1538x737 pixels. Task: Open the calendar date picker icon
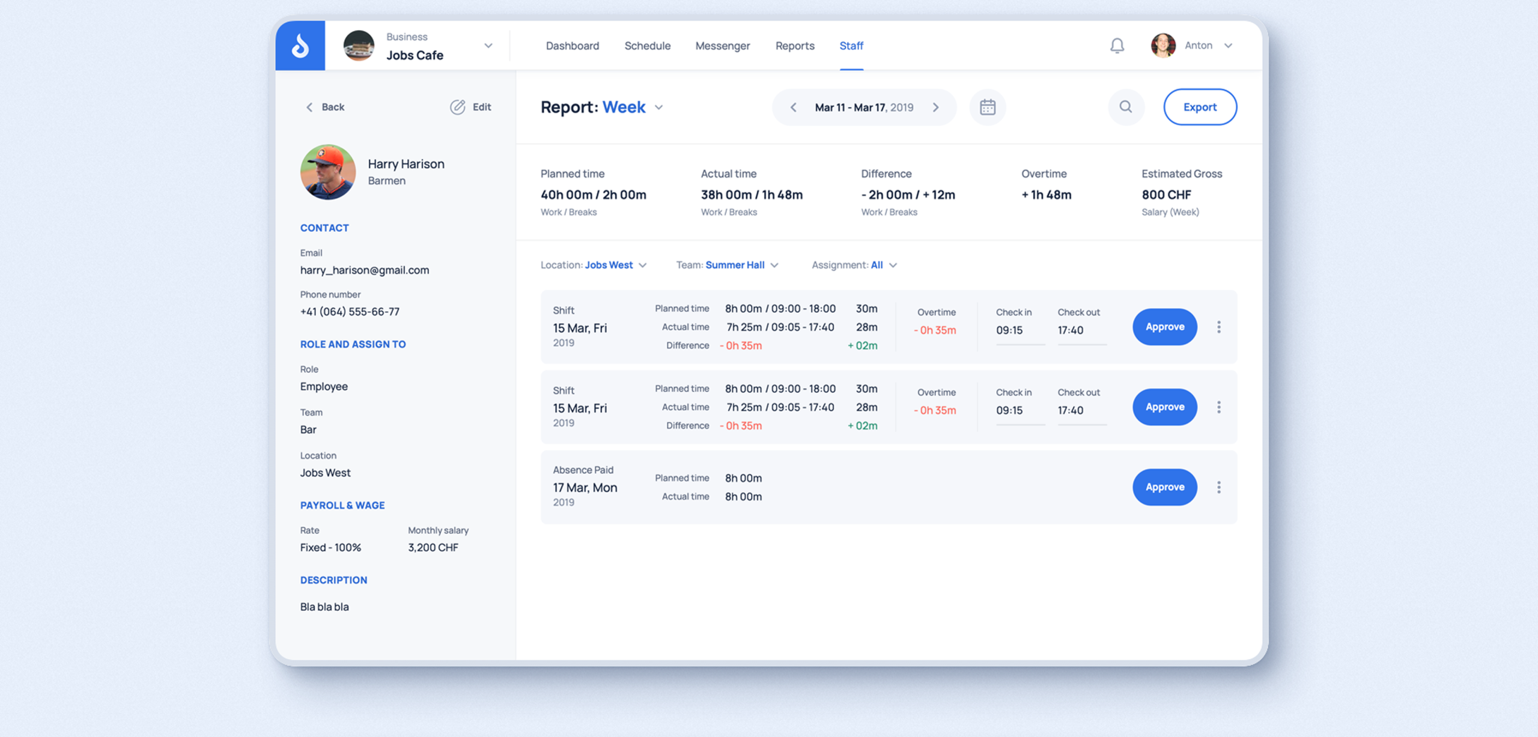coord(987,107)
